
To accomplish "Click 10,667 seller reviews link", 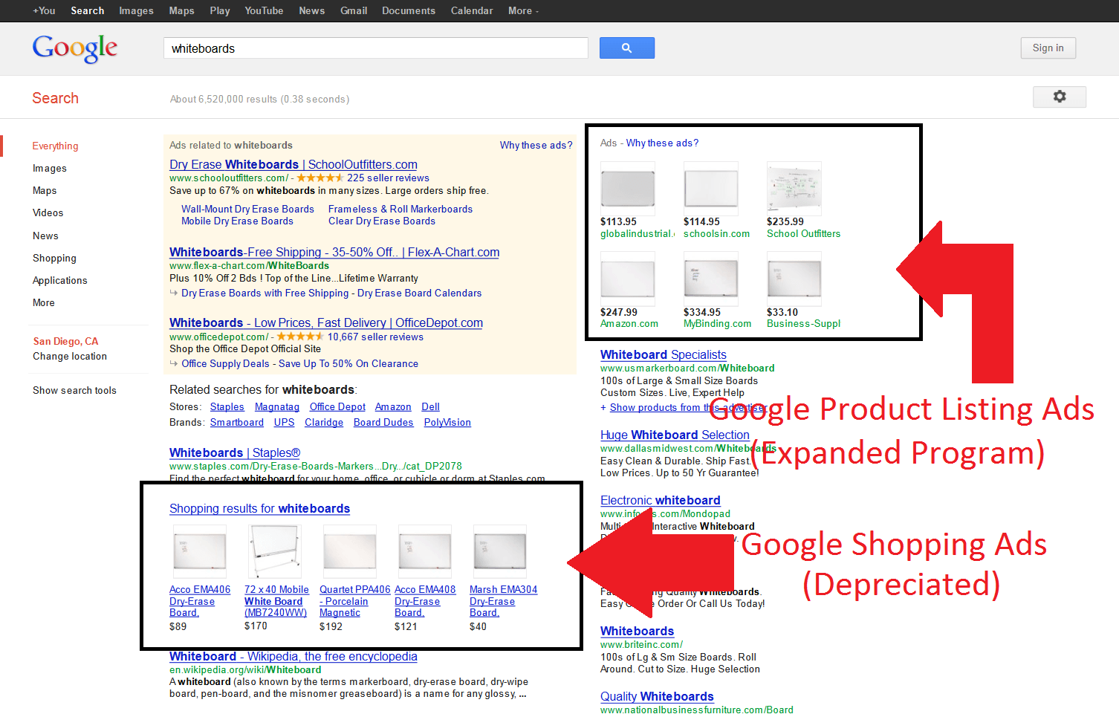I will pyautogui.click(x=375, y=337).
